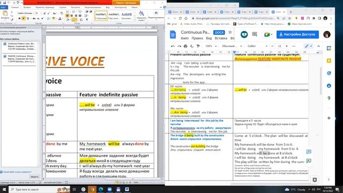The width and height of the screenshot is (343, 193).
Task: Open the Page Layout tab in Word
Action: point(45,7)
